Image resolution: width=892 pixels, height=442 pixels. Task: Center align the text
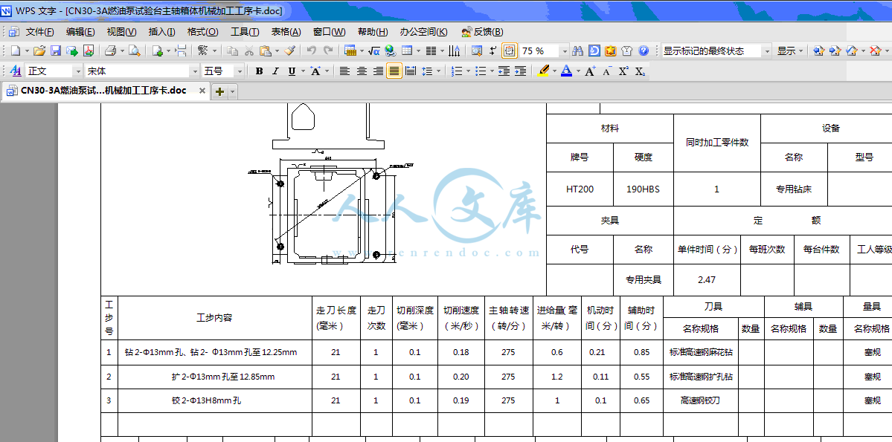point(362,71)
